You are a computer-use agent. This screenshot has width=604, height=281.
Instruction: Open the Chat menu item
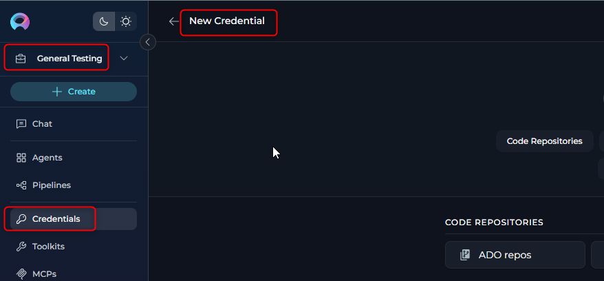click(74, 124)
